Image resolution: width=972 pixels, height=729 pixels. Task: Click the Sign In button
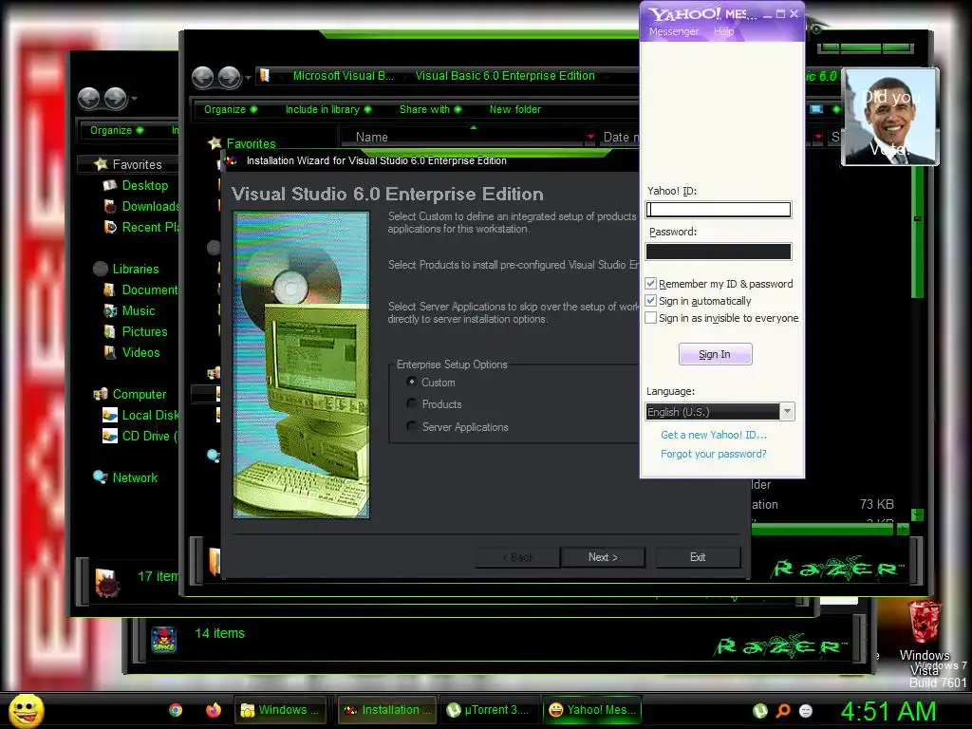tap(715, 354)
